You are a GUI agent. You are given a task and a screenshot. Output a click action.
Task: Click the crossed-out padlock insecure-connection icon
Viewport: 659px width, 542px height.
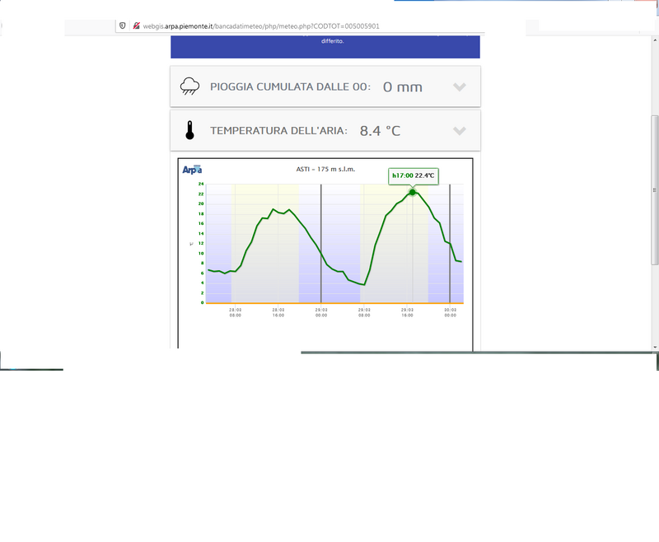click(136, 26)
